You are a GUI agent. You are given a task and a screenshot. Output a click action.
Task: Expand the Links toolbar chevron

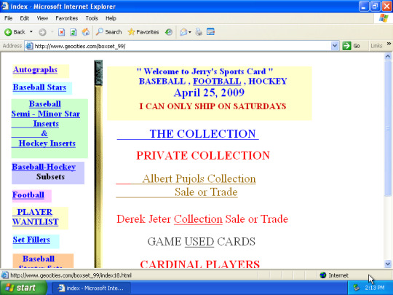point(389,44)
